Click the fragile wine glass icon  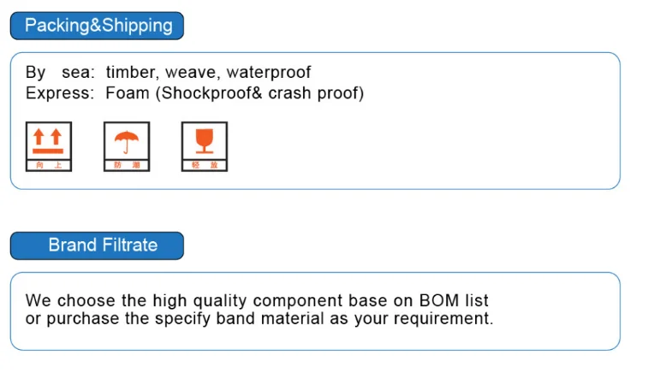[x=204, y=140]
